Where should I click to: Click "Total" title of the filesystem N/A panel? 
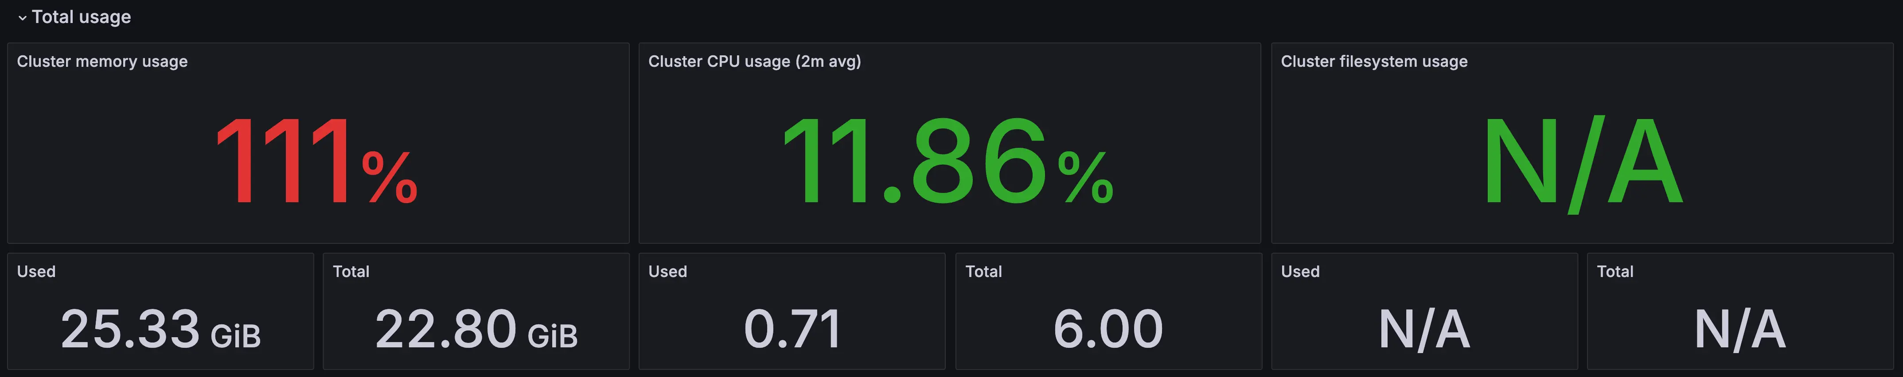(x=1615, y=272)
